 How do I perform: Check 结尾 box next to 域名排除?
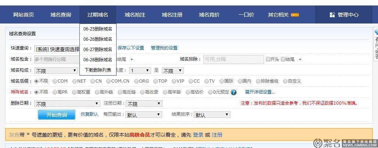[x=283, y=59]
